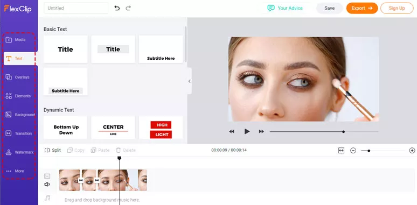
Task: Mute the video track audio
Action: (x=47, y=185)
